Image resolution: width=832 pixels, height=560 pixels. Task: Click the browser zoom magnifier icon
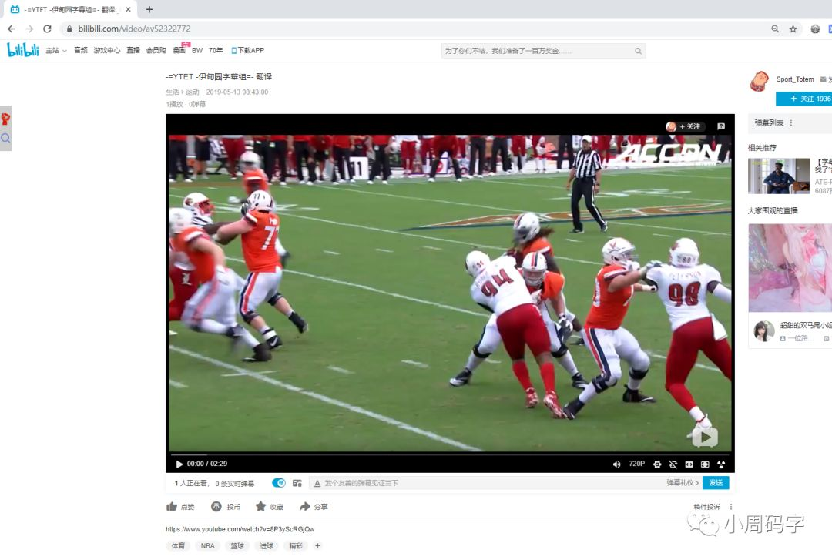775,29
